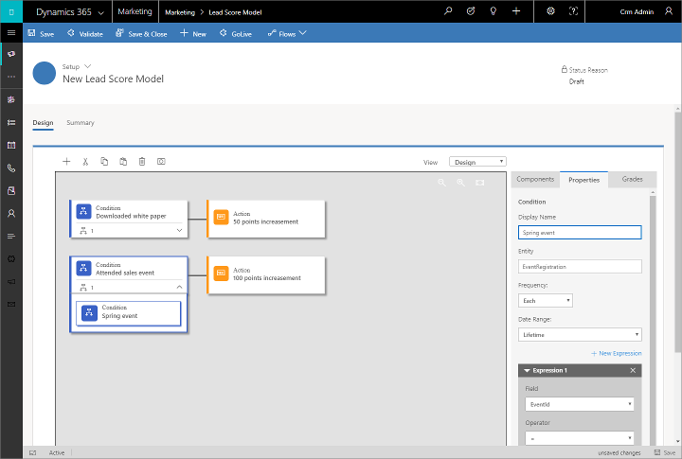
Task: Open the Operator dropdown
Action: 580,438
